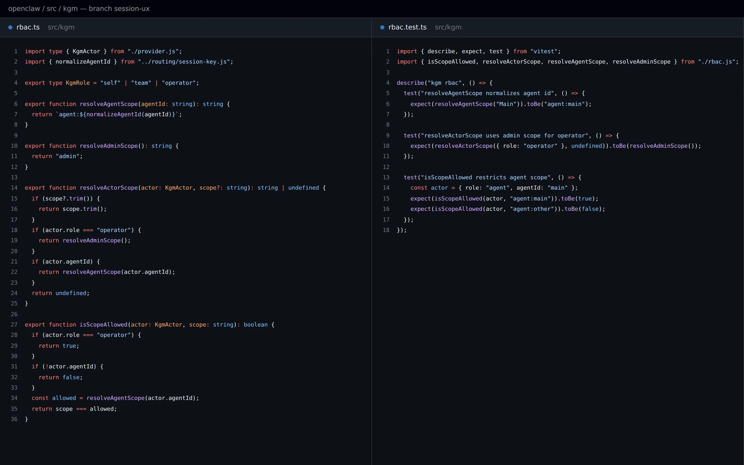Click the isScopeAllowed function declaration in rbac.ts
Viewport: 744px width, 465px height.
[x=103, y=324]
